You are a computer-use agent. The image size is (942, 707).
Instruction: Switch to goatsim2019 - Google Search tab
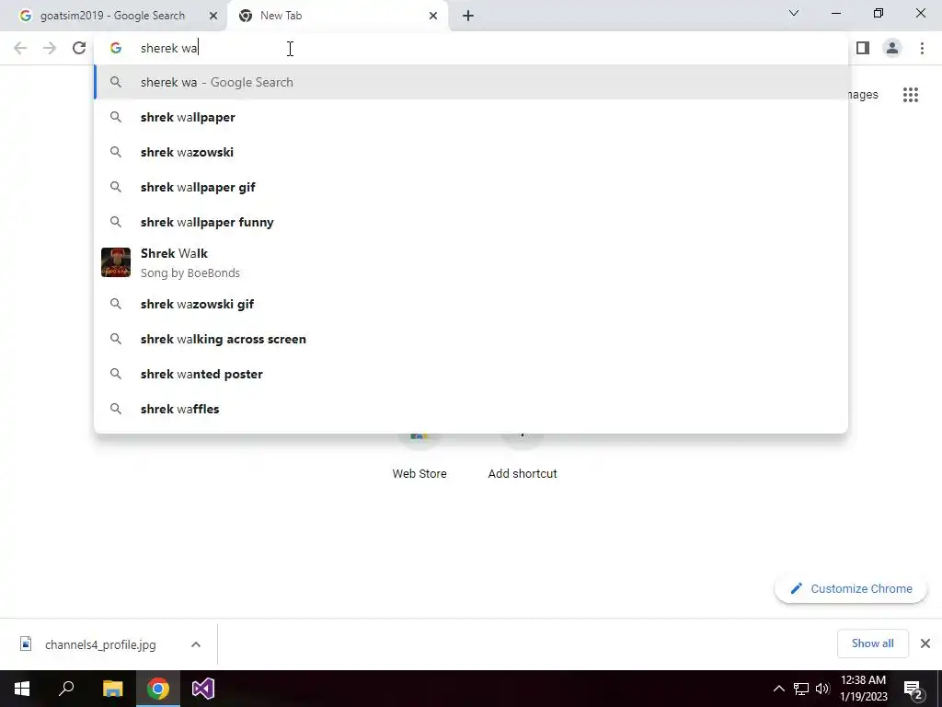pos(112,16)
